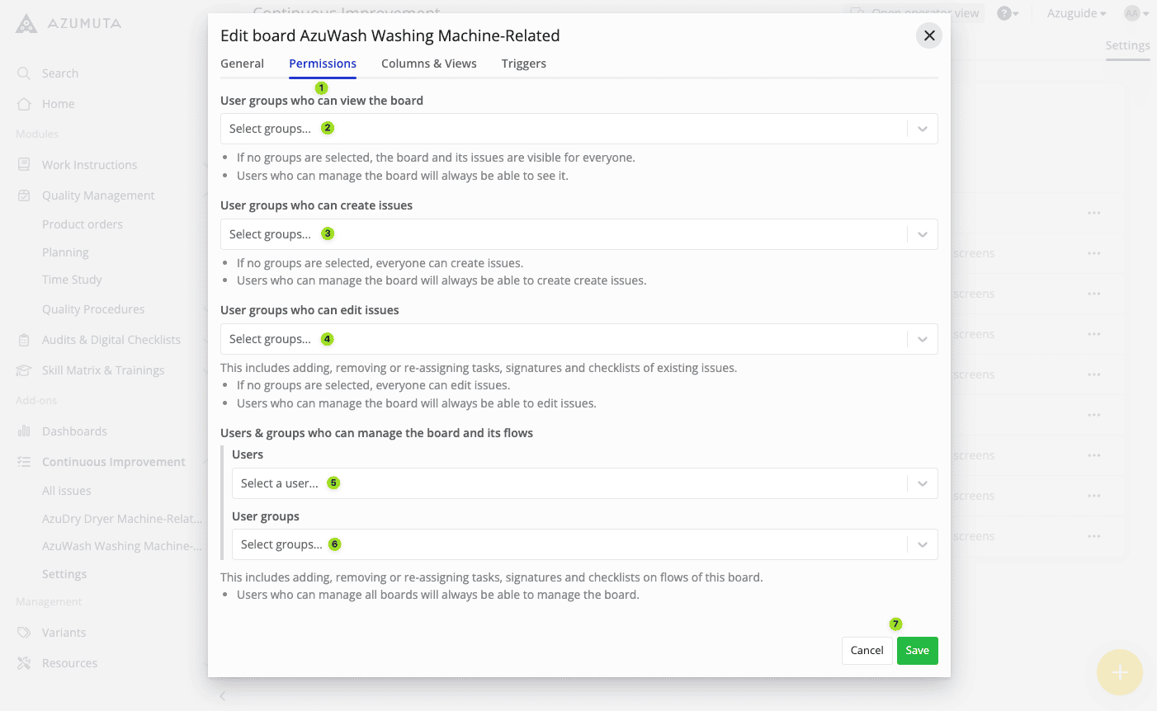This screenshot has height=711, width=1157.
Task: Click the Resources tools icon
Action: coord(24,663)
